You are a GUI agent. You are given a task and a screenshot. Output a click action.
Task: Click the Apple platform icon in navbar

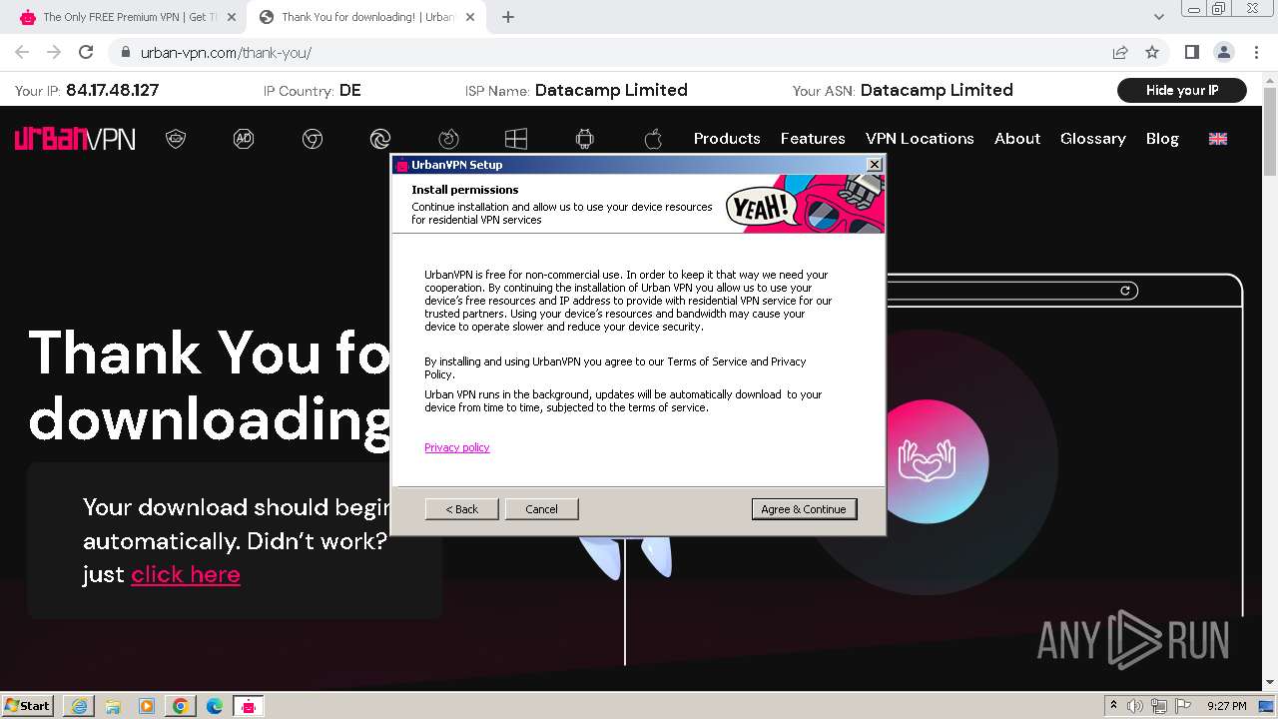(653, 139)
